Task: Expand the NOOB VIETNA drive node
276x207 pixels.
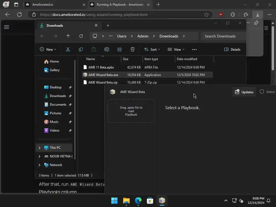Action: click(x=39, y=156)
